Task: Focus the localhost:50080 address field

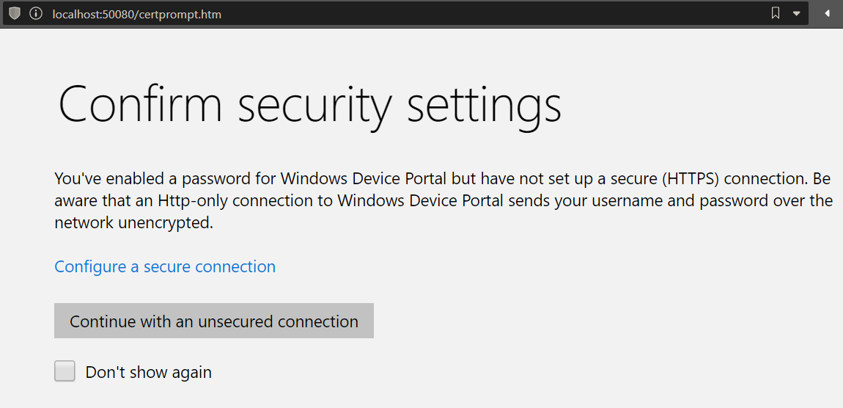Action: pos(136,15)
